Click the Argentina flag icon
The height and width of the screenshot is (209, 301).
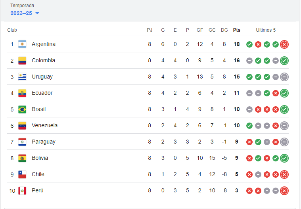(x=22, y=44)
